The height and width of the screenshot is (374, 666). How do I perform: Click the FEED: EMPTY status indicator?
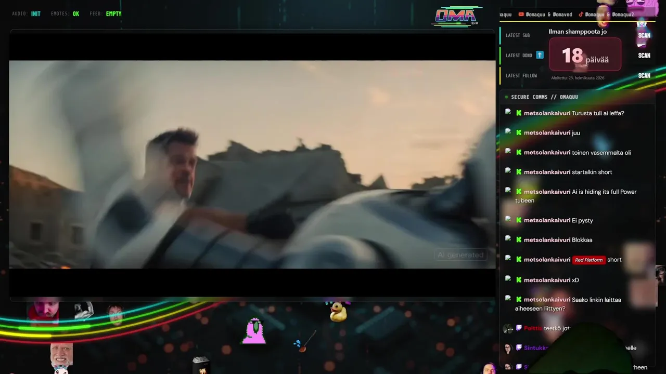coord(106,14)
